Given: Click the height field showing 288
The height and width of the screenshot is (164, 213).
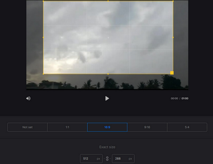Looking at the screenshot, I should pyautogui.click(x=123, y=159).
